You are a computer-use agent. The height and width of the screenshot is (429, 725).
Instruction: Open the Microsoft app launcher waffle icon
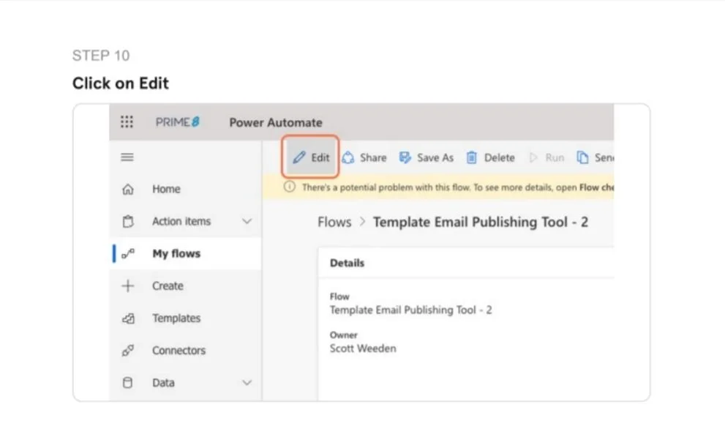(127, 122)
